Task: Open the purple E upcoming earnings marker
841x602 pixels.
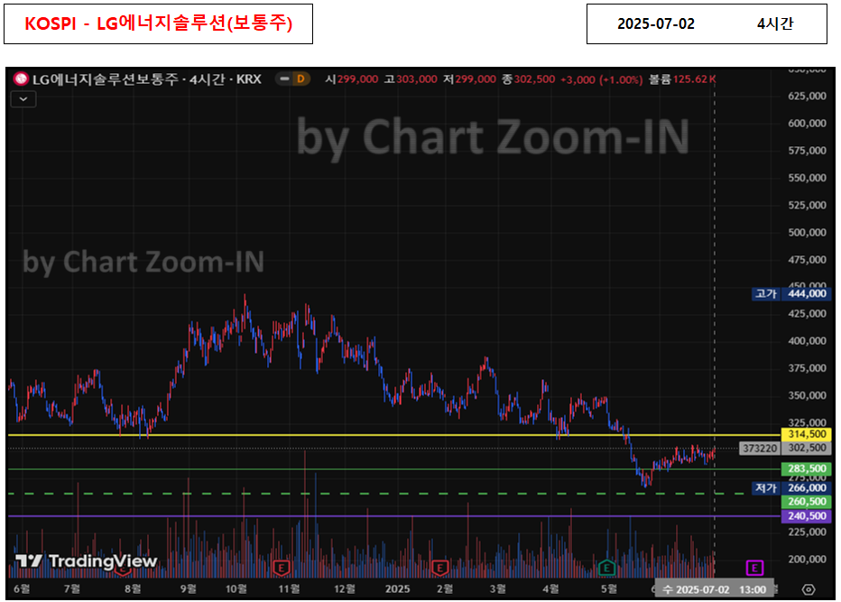Action: (x=754, y=568)
